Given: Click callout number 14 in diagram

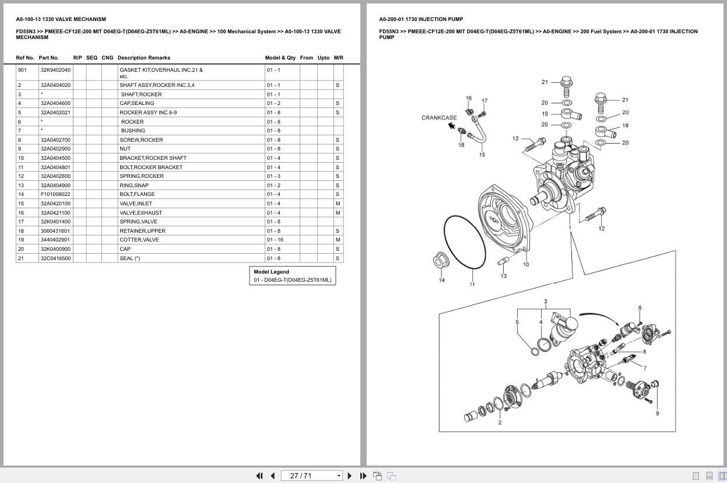Looking at the screenshot, I should 441,281.
